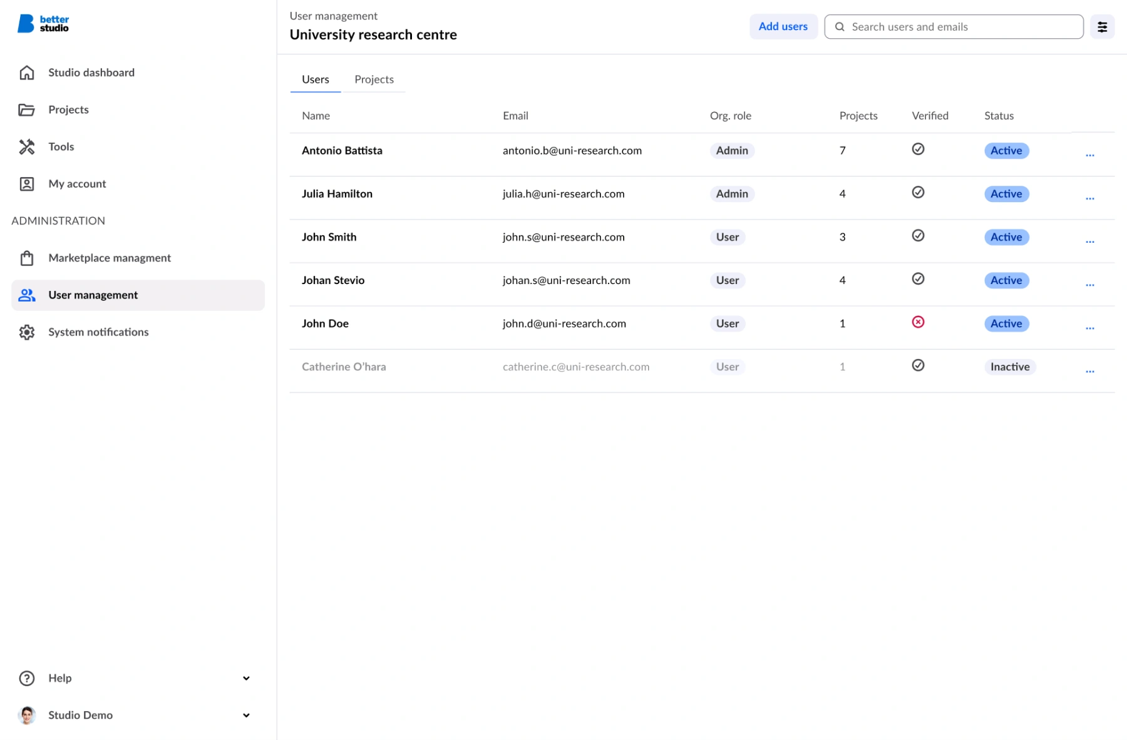This screenshot has width=1127, height=740.
Task: Select Antonio Battista name in table
Action: (x=342, y=150)
